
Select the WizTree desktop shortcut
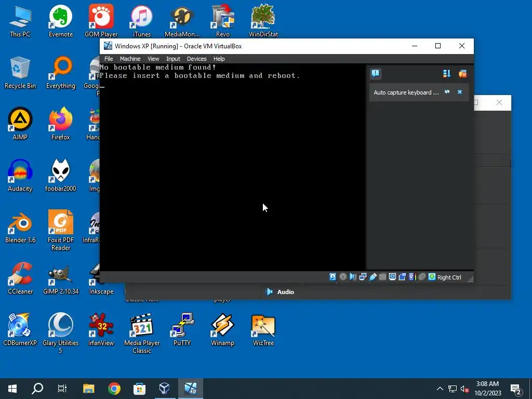point(263,329)
